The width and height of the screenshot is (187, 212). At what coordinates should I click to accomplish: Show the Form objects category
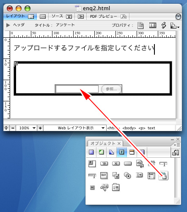coord(121,152)
